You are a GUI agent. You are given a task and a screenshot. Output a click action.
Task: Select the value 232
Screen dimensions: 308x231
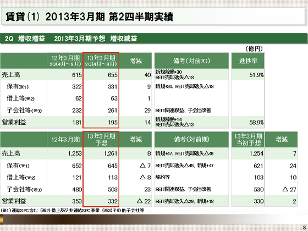click(x=77, y=111)
